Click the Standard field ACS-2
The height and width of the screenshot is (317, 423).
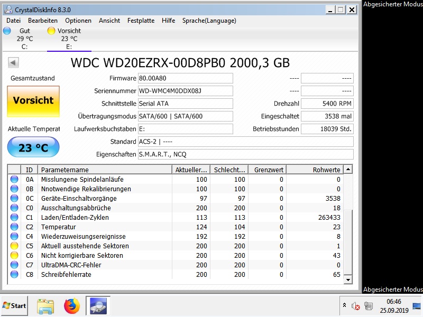coord(246,142)
